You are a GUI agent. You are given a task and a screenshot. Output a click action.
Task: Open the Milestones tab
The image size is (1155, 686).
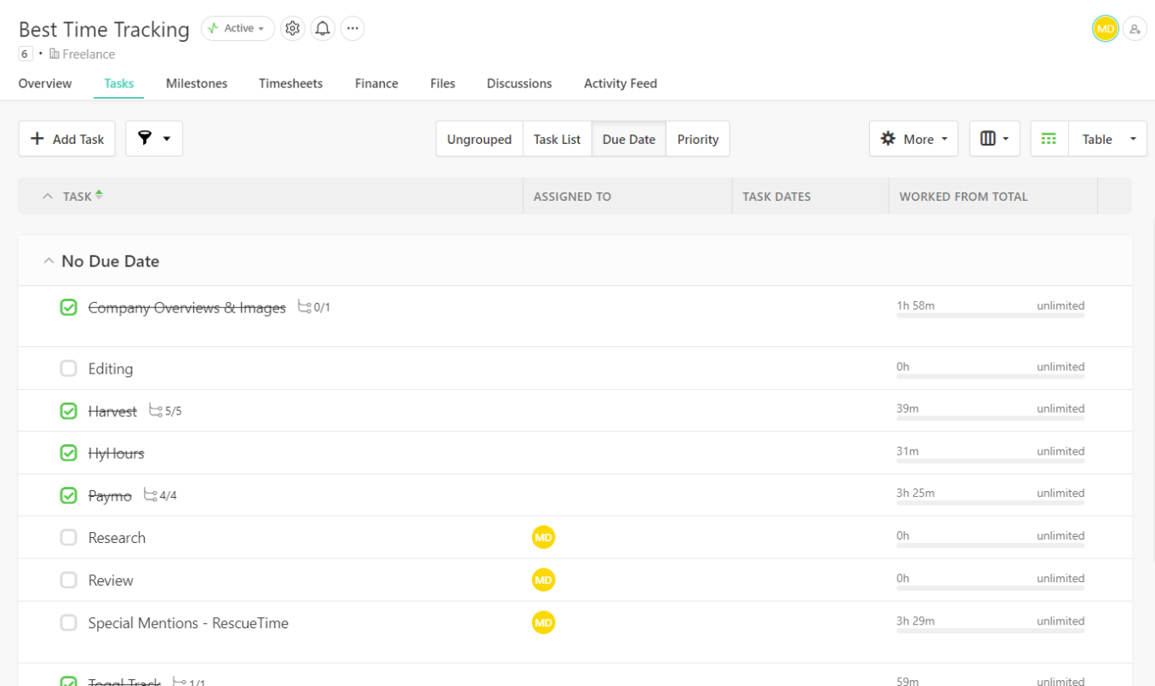point(197,83)
